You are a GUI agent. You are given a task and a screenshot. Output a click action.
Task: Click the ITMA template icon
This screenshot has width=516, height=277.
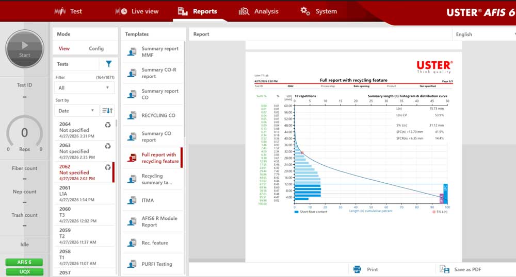(x=132, y=200)
